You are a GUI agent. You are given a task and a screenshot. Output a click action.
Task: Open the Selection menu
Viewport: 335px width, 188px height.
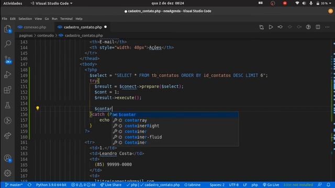pyautogui.click(x=25, y=19)
